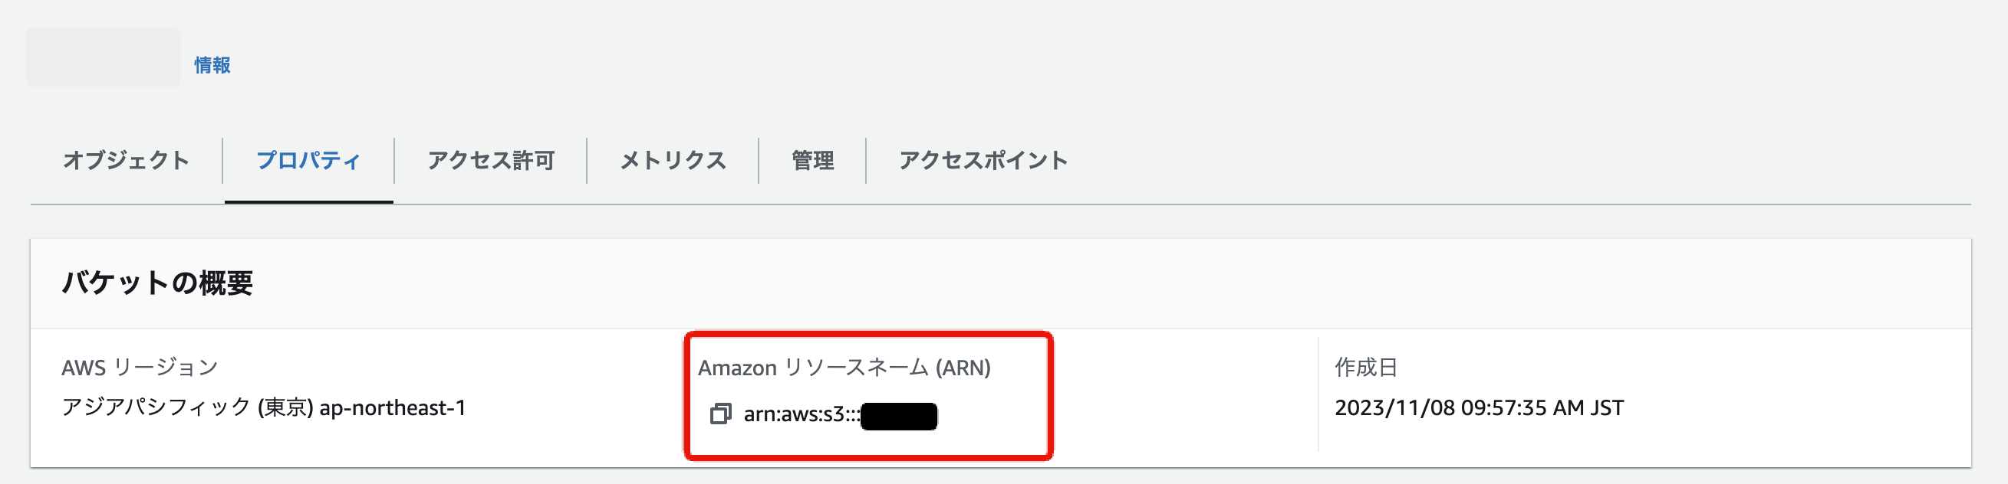Click the 作成日 label
Viewport: 2008px width, 484px height.
pos(1366,368)
